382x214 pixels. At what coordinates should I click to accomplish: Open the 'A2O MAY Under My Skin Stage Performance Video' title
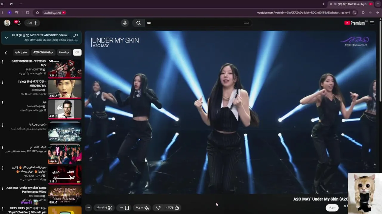(x=27, y=190)
